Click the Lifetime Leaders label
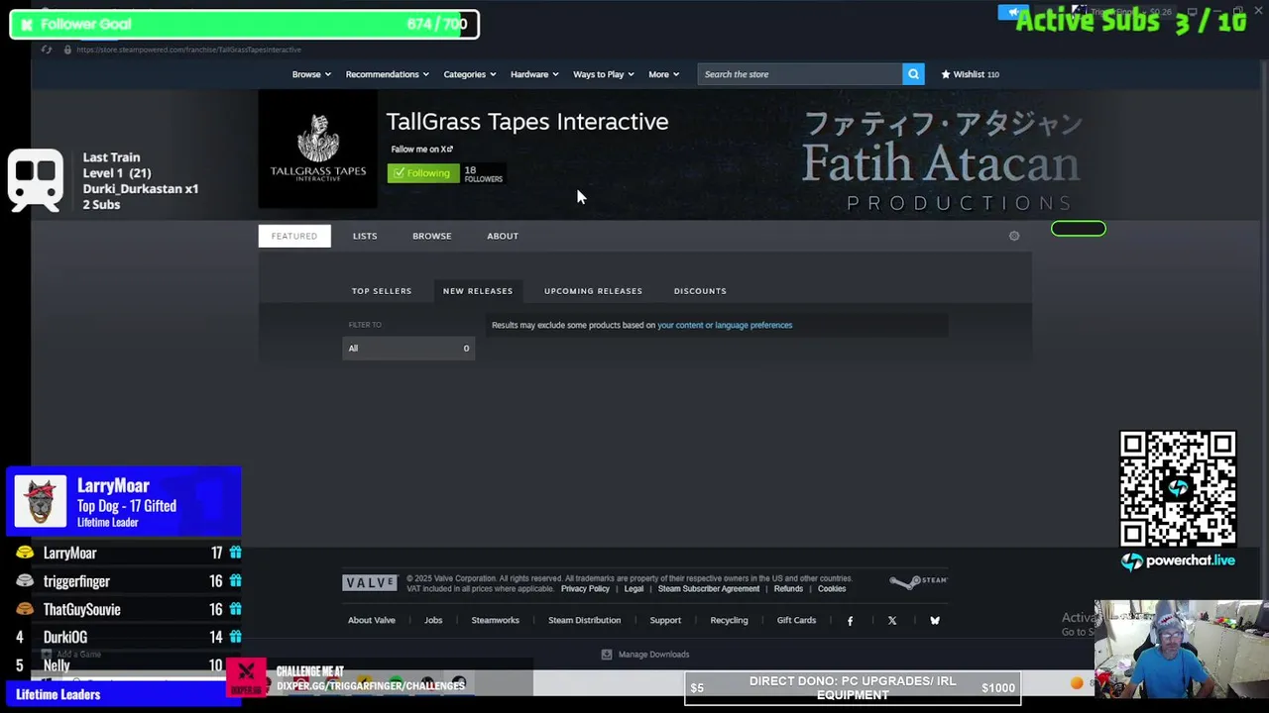 tap(58, 694)
